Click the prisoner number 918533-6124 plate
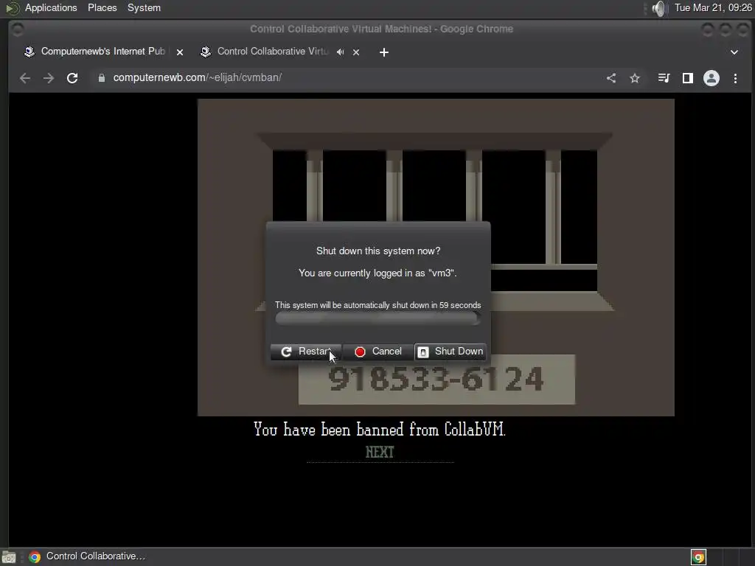Viewport: 755px width, 566px height. 436,380
